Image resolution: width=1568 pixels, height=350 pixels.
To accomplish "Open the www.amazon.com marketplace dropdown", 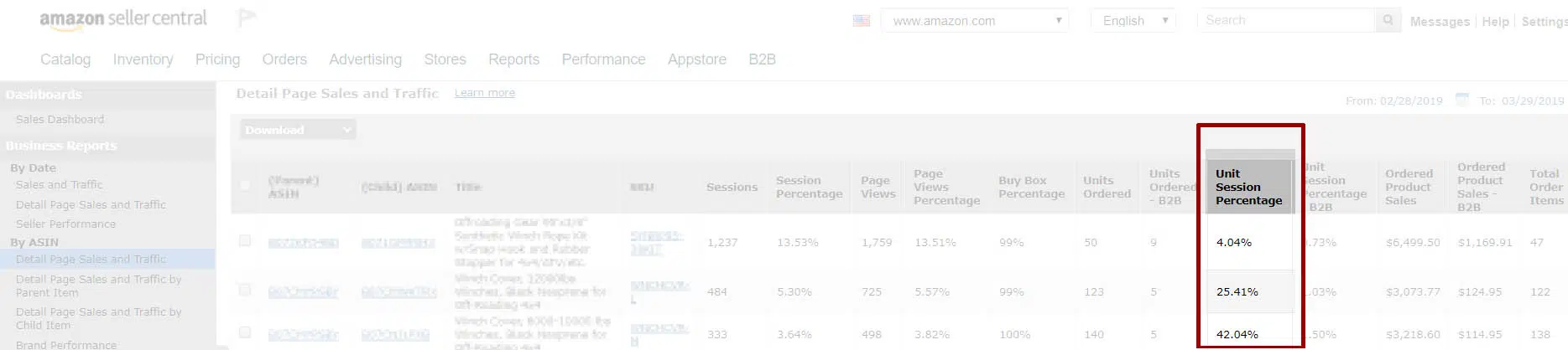I will (x=975, y=21).
